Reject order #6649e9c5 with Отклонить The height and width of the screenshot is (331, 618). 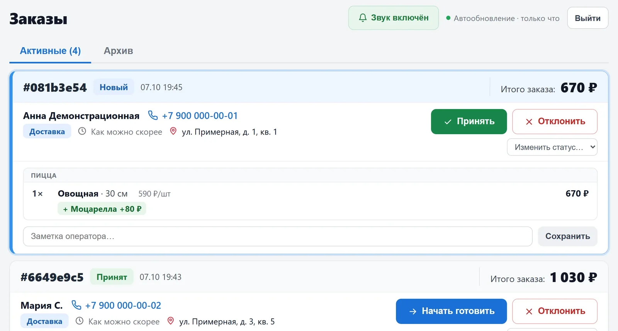click(555, 311)
